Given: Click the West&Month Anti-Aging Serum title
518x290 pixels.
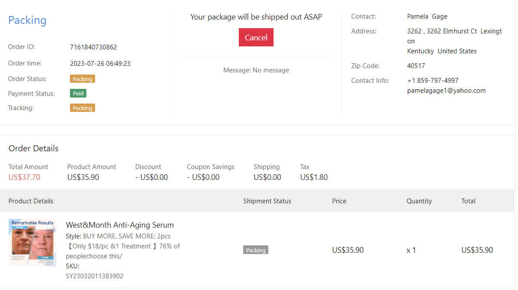Looking at the screenshot, I should pos(119,225).
